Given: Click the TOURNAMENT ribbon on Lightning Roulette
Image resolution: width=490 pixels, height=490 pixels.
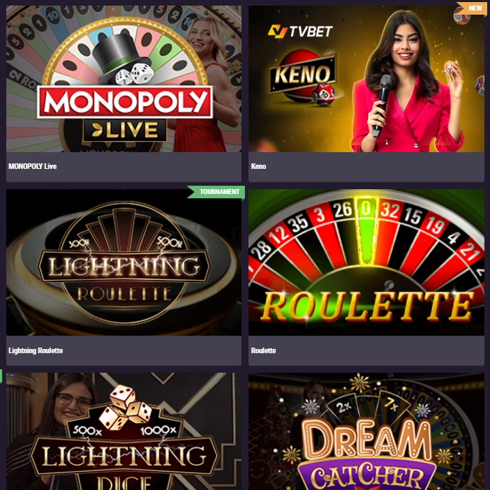Looking at the screenshot, I should click(x=216, y=192).
